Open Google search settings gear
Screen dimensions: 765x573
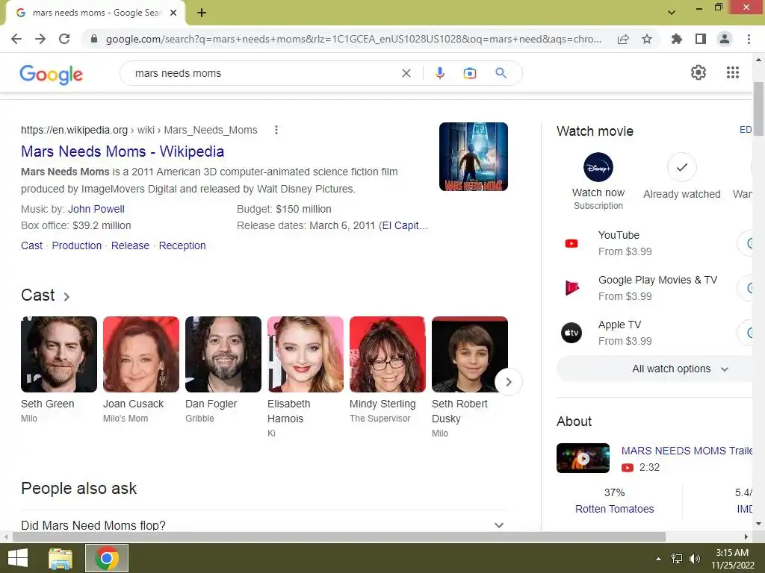point(699,72)
